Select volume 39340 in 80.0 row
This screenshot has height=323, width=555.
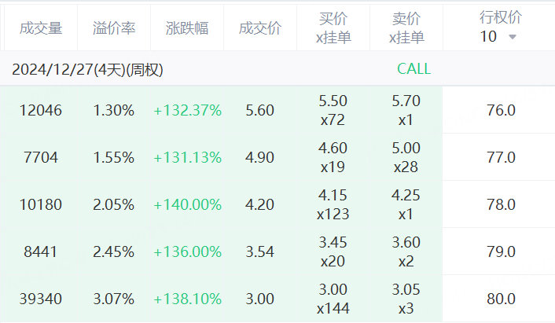coord(41,299)
